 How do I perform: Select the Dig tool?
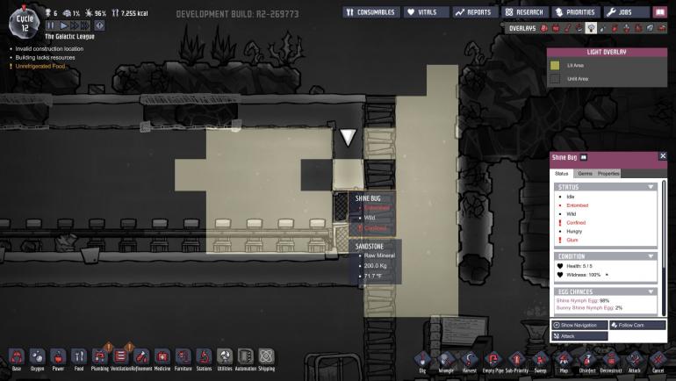pos(422,359)
